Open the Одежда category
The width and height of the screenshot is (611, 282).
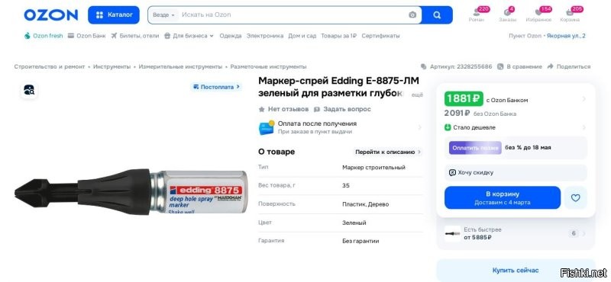[231, 36]
